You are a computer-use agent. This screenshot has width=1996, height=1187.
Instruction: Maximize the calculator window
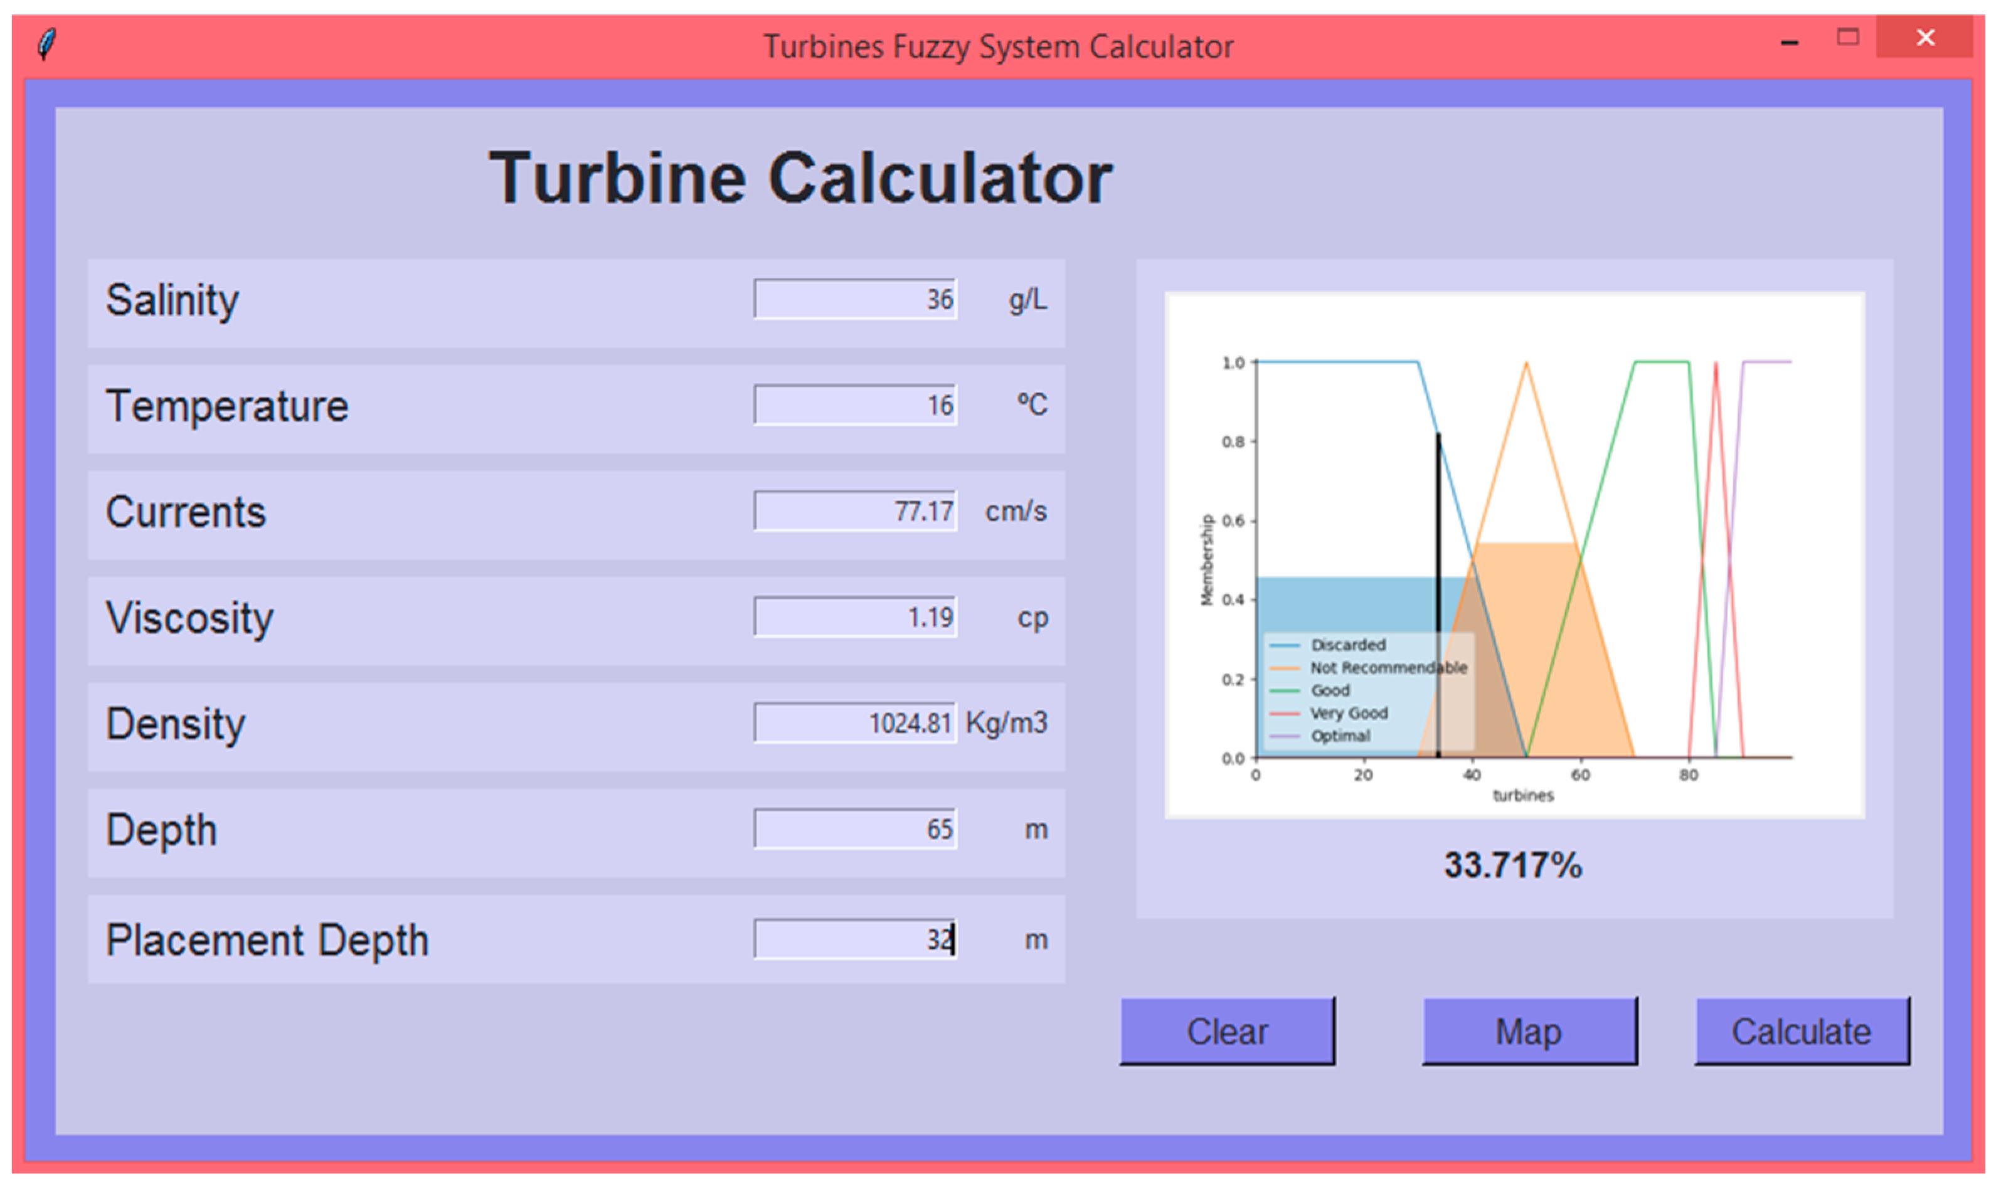(1847, 38)
